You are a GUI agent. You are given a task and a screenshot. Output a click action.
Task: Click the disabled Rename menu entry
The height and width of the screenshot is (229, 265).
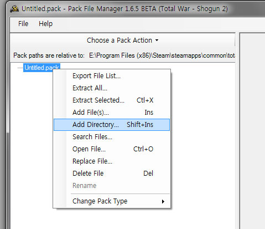(x=112, y=186)
